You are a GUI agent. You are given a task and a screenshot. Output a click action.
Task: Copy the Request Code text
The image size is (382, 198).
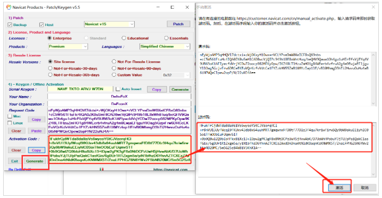tap(36, 119)
